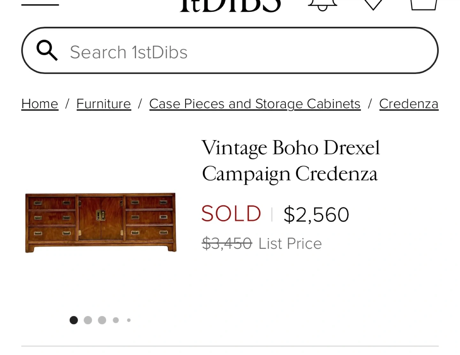460x355 pixels.
Task: Open favorites heart icon
Action: coord(373,4)
